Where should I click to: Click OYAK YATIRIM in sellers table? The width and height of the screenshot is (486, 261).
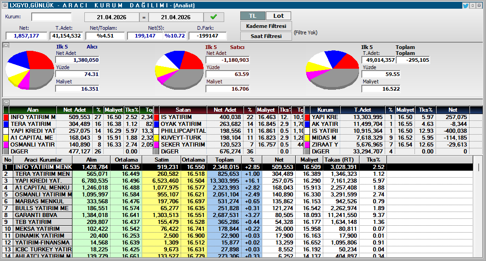coord(181,124)
